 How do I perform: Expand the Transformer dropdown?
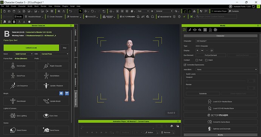[x=81, y=17]
